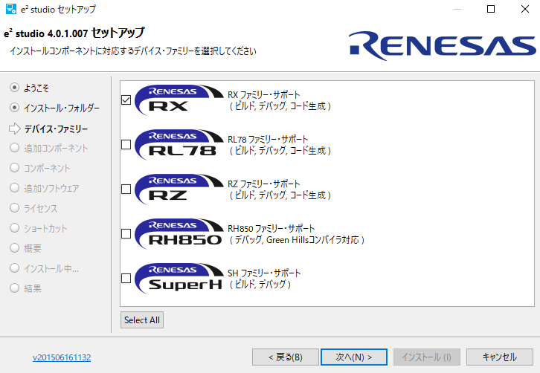Select the 概要 step radio button
Image resolution: width=540 pixels, height=373 pixels.
click(14, 247)
